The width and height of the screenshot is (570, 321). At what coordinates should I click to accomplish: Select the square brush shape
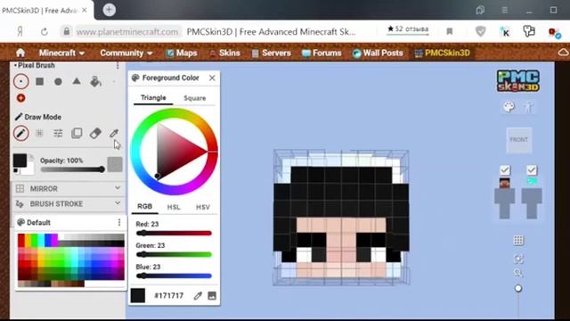[x=40, y=81]
